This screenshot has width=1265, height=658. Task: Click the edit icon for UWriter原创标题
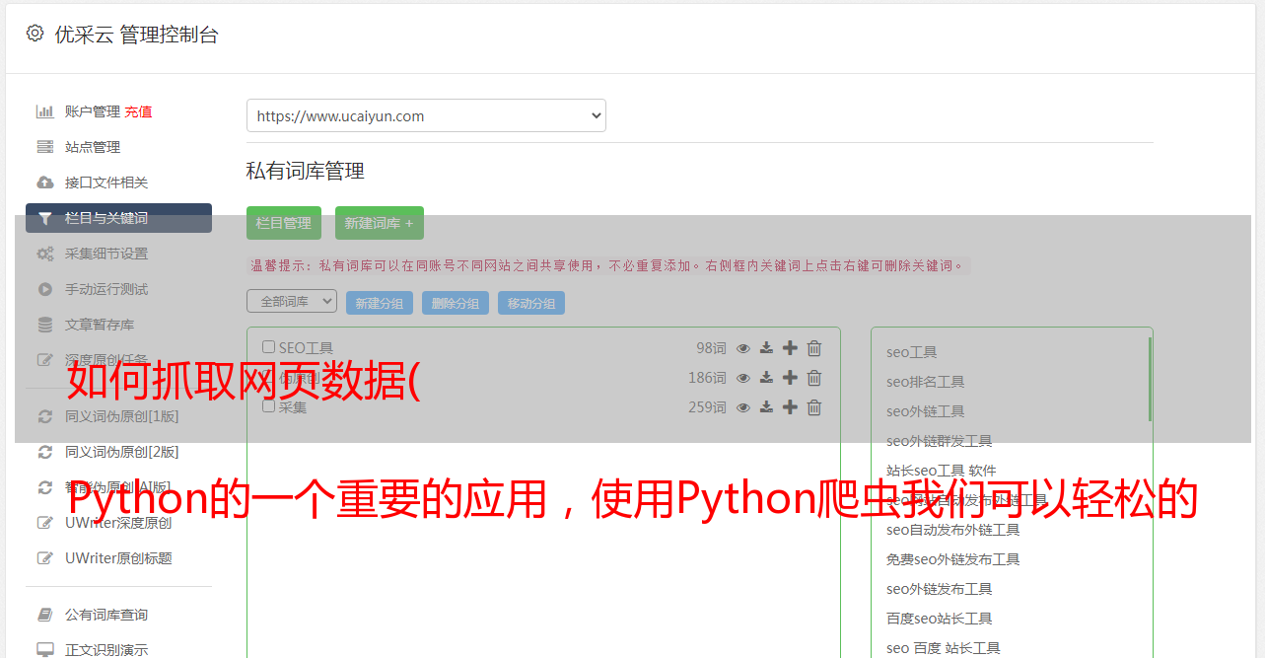pos(45,558)
